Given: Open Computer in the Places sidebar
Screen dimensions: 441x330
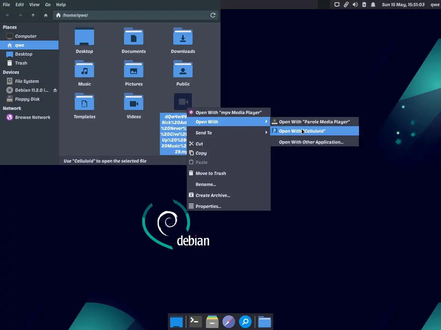Looking at the screenshot, I should point(29,36).
